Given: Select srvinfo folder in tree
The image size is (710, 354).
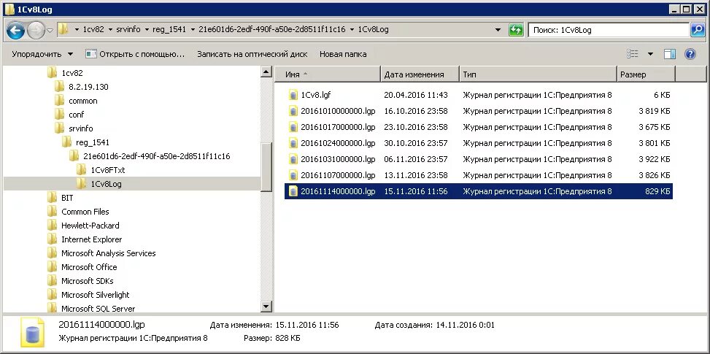Looking at the screenshot, I should (80, 128).
